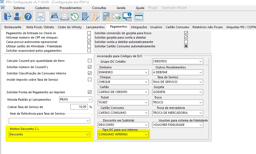Image resolution: width=256 pixels, height=154 pixels.
Task: Enable Solicitar responsável pelos pagamentos
Action: (89, 51)
